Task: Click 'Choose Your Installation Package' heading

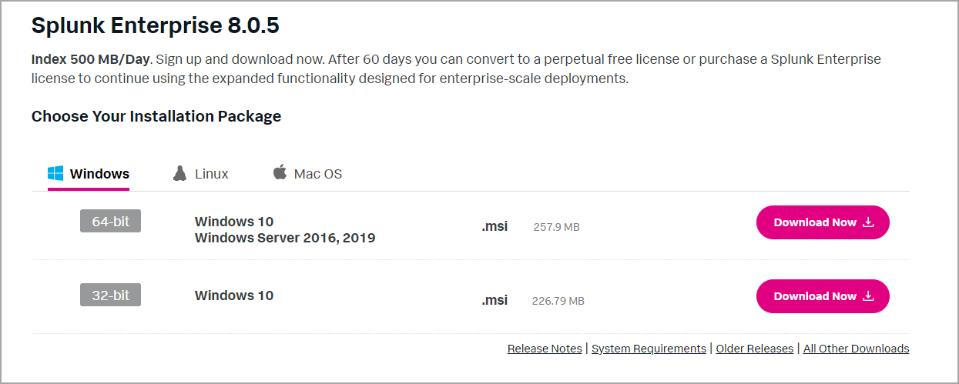Action: [156, 116]
